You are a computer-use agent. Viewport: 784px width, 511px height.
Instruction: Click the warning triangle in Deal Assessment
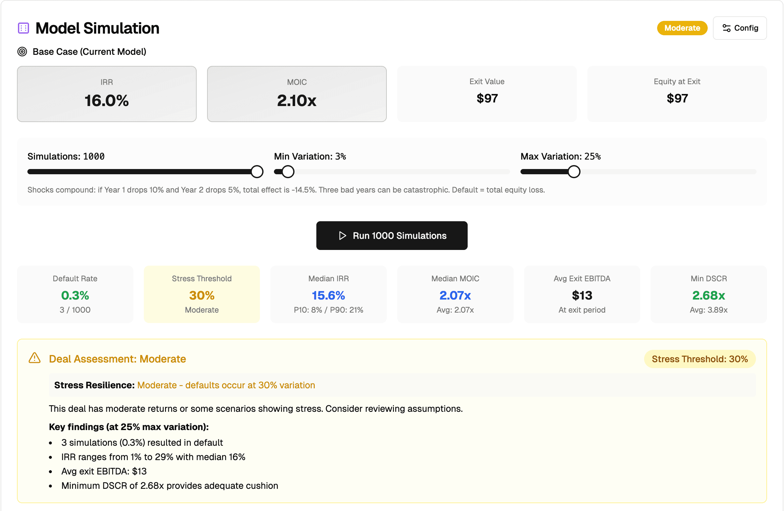pos(35,358)
